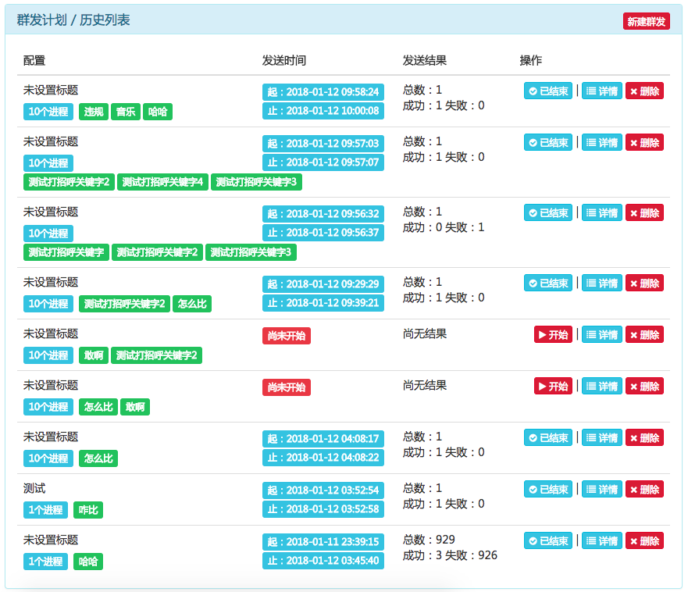Click the 音乐 keyword tag
The image size is (688, 592).
126,112
